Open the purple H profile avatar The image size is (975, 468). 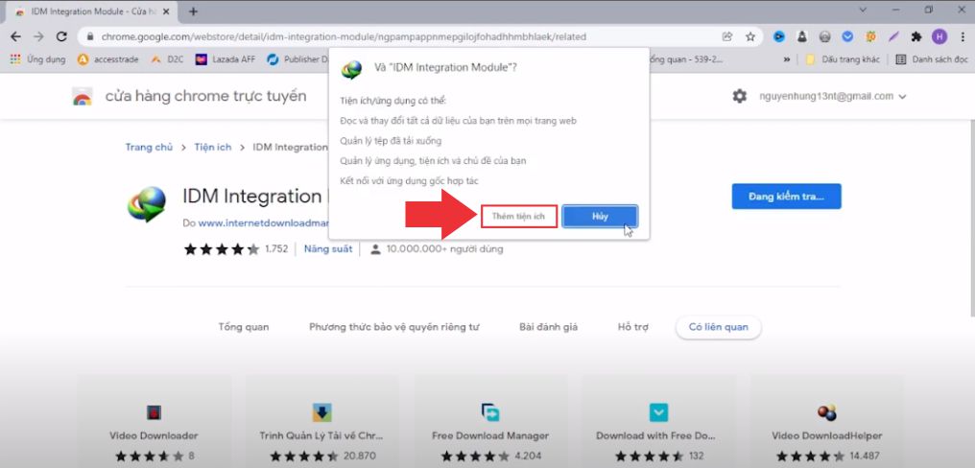[x=939, y=36]
